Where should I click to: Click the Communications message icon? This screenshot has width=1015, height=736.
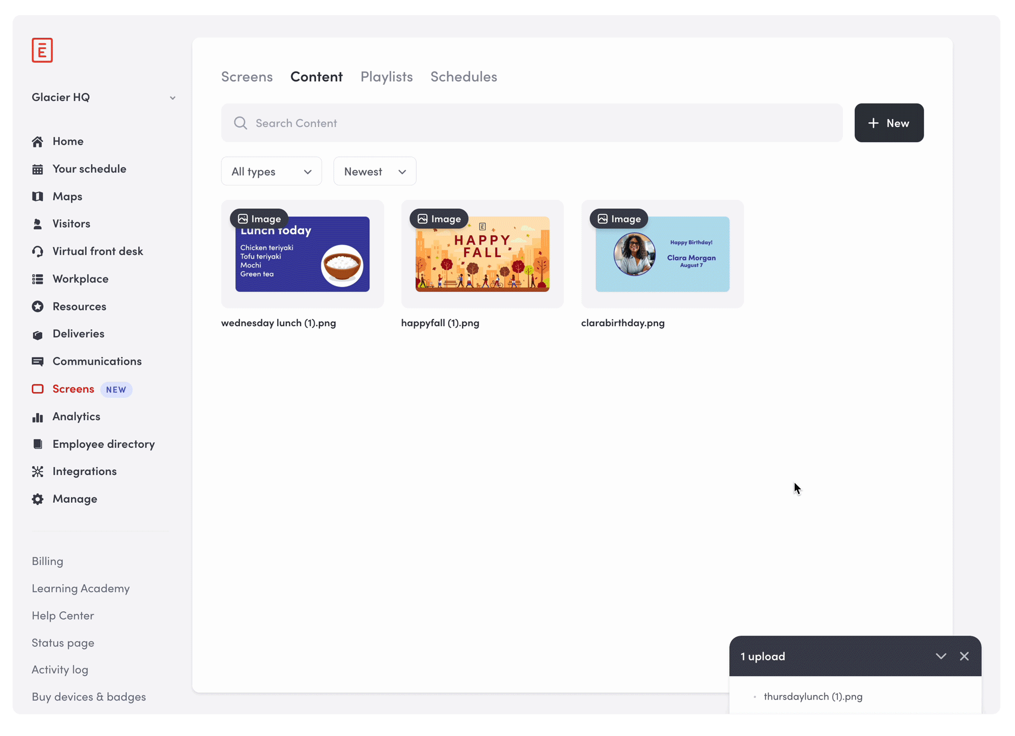point(38,362)
